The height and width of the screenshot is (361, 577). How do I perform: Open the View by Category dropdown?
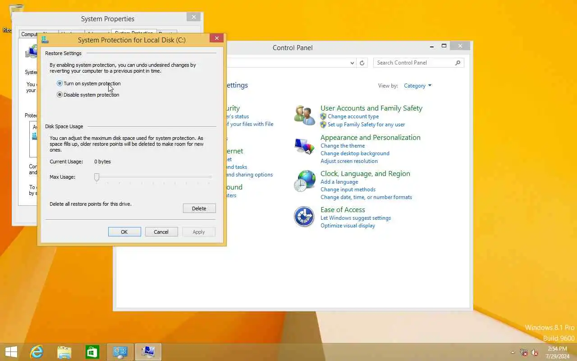pyautogui.click(x=418, y=86)
